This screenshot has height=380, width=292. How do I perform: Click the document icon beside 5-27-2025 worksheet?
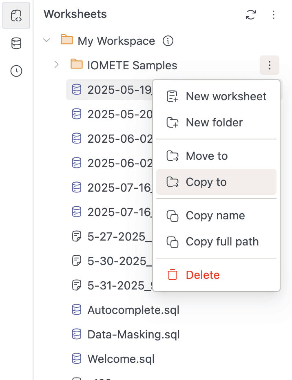pyautogui.click(x=76, y=236)
